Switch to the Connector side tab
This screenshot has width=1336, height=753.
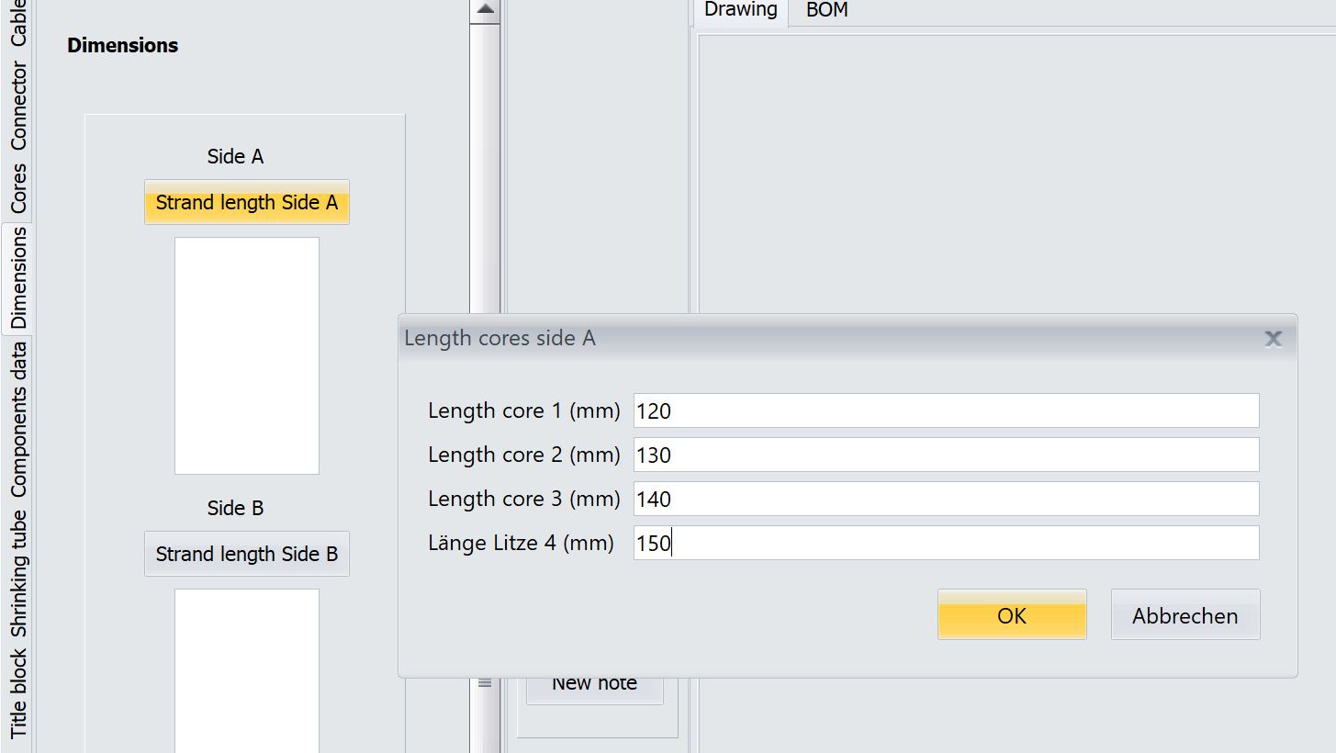tap(17, 107)
